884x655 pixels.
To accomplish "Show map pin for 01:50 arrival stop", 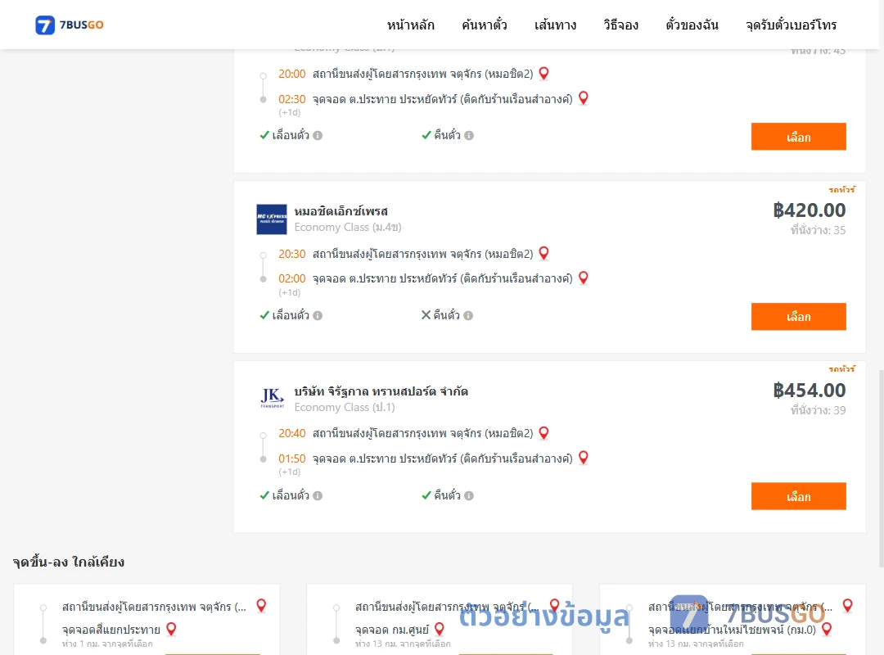I will [584, 458].
